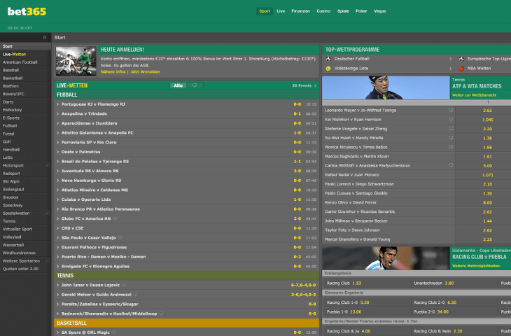Open the Spiele tab
This screenshot has width=511, height=336.
click(x=343, y=11)
